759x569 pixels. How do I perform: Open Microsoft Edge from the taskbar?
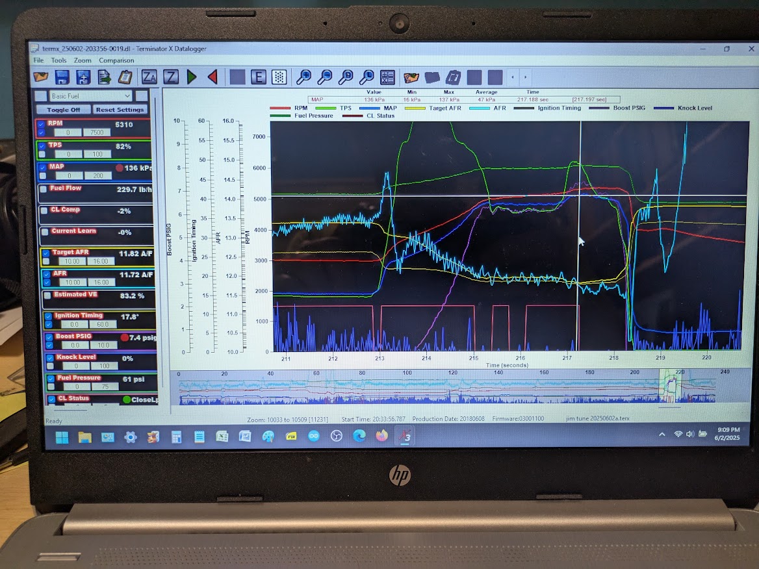[359, 436]
